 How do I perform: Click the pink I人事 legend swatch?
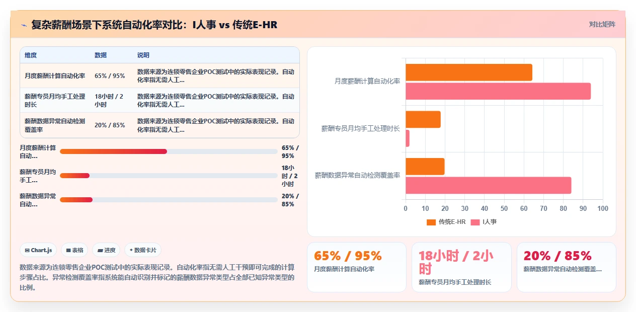pyautogui.click(x=475, y=222)
